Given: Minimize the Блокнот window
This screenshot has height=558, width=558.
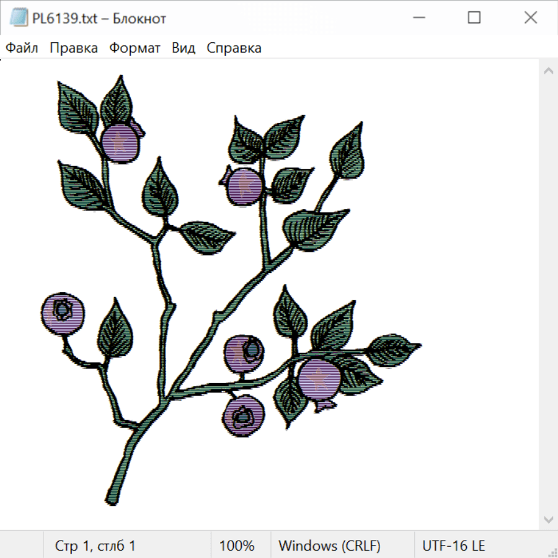Looking at the screenshot, I should pyautogui.click(x=418, y=19).
